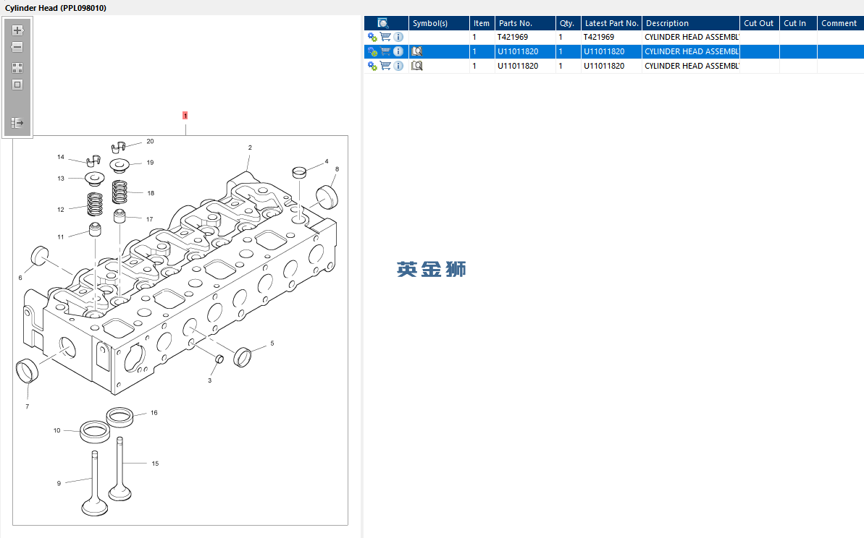The height and width of the screenshot is (538, 864).
Task: Click Description cell in unhighlighted U11011820 row
Action: 690,66
